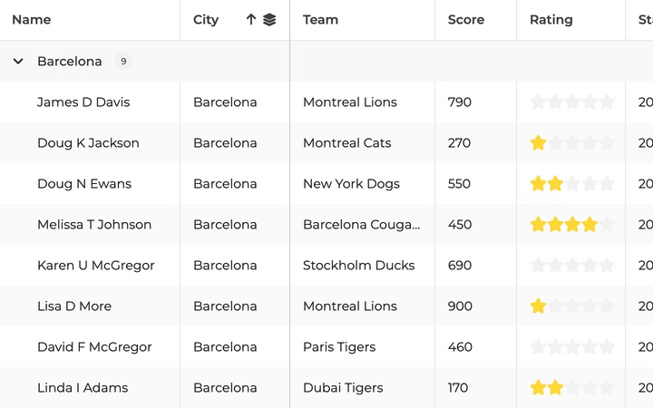653x408 pixels.
Task: Click the second gold star for Doug N Ewans
Action: tap(555, 183)
